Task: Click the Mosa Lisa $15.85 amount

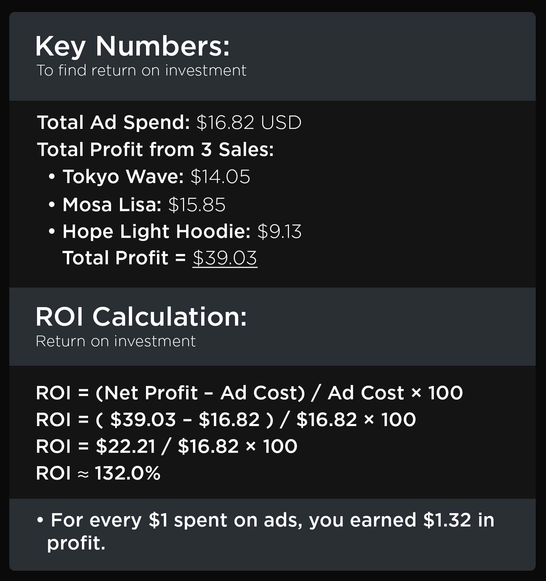Action: pyautogui.click(x=197, y=205)
